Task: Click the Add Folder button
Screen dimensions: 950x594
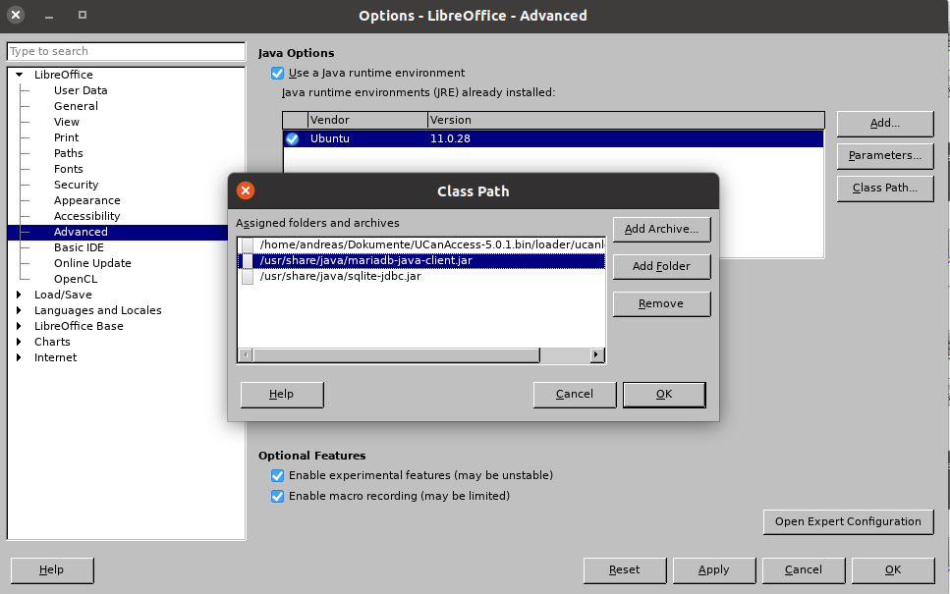Action: pos(661,266)
